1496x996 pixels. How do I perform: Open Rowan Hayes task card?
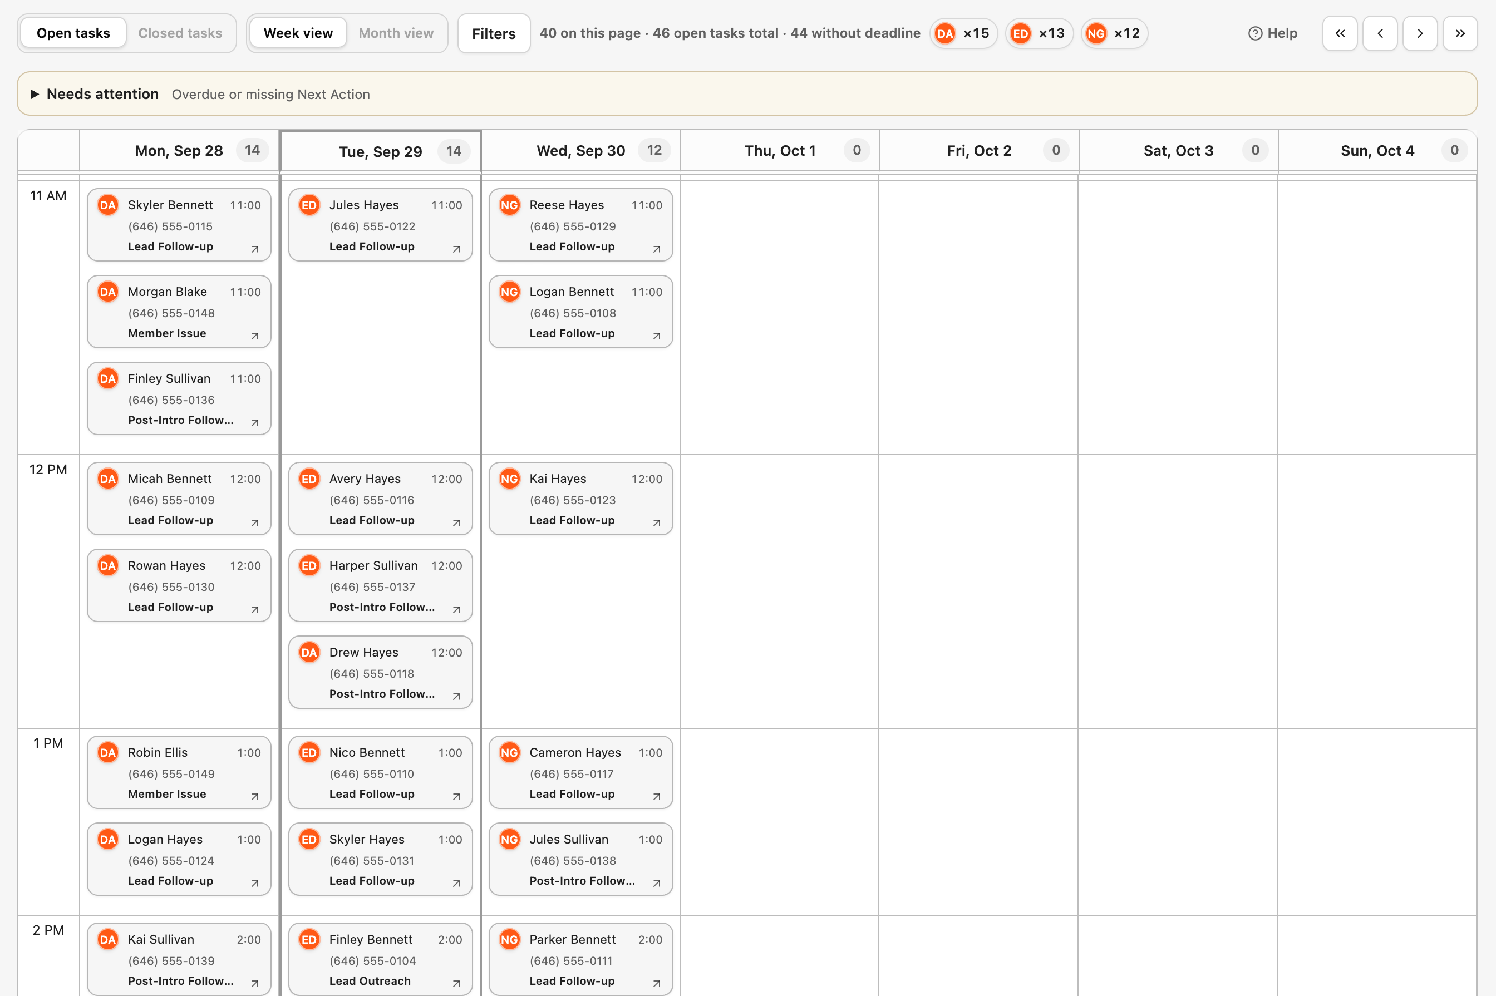coord(179,585)
